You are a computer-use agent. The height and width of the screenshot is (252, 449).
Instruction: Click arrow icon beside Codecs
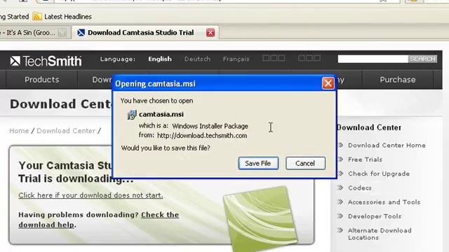tap(340, 188)
